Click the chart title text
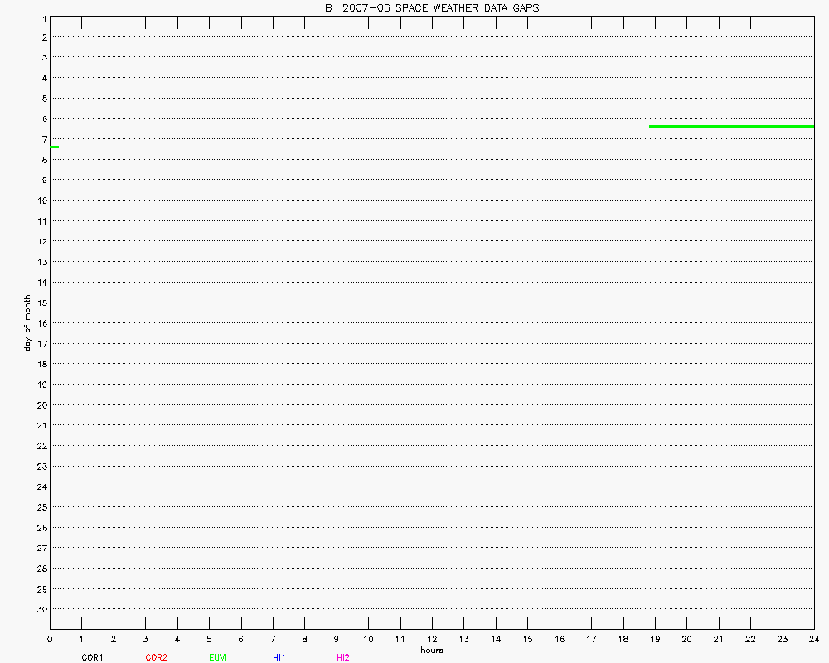The height and width of the screenshot is (663, 829). 431,8
